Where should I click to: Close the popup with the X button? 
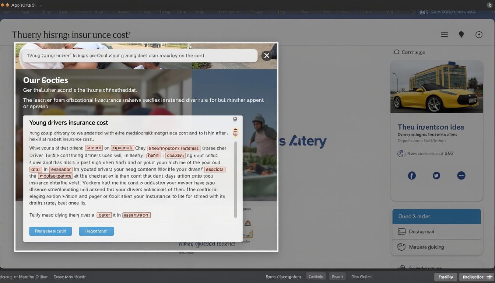pyautogui.click(x=267, y=56)
